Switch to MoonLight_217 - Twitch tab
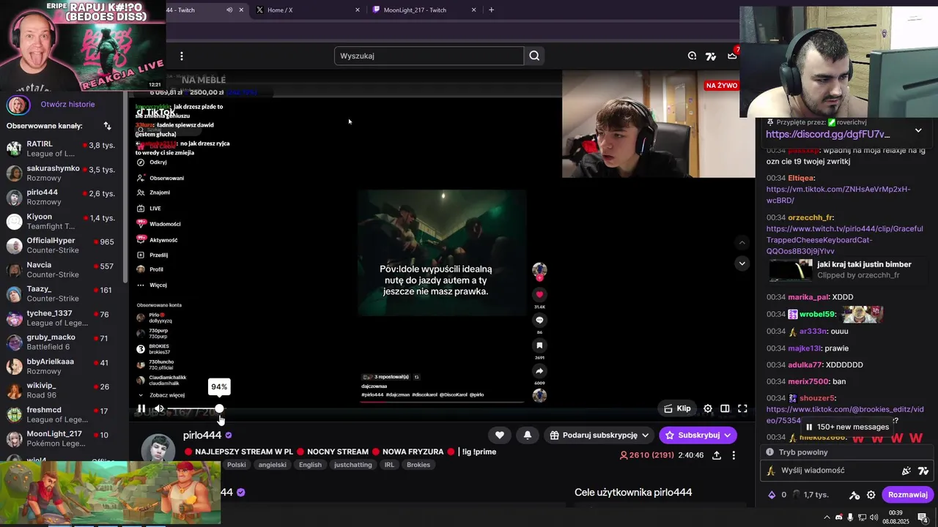The height and width of the screenshot is (527, 938). [424, 10]
